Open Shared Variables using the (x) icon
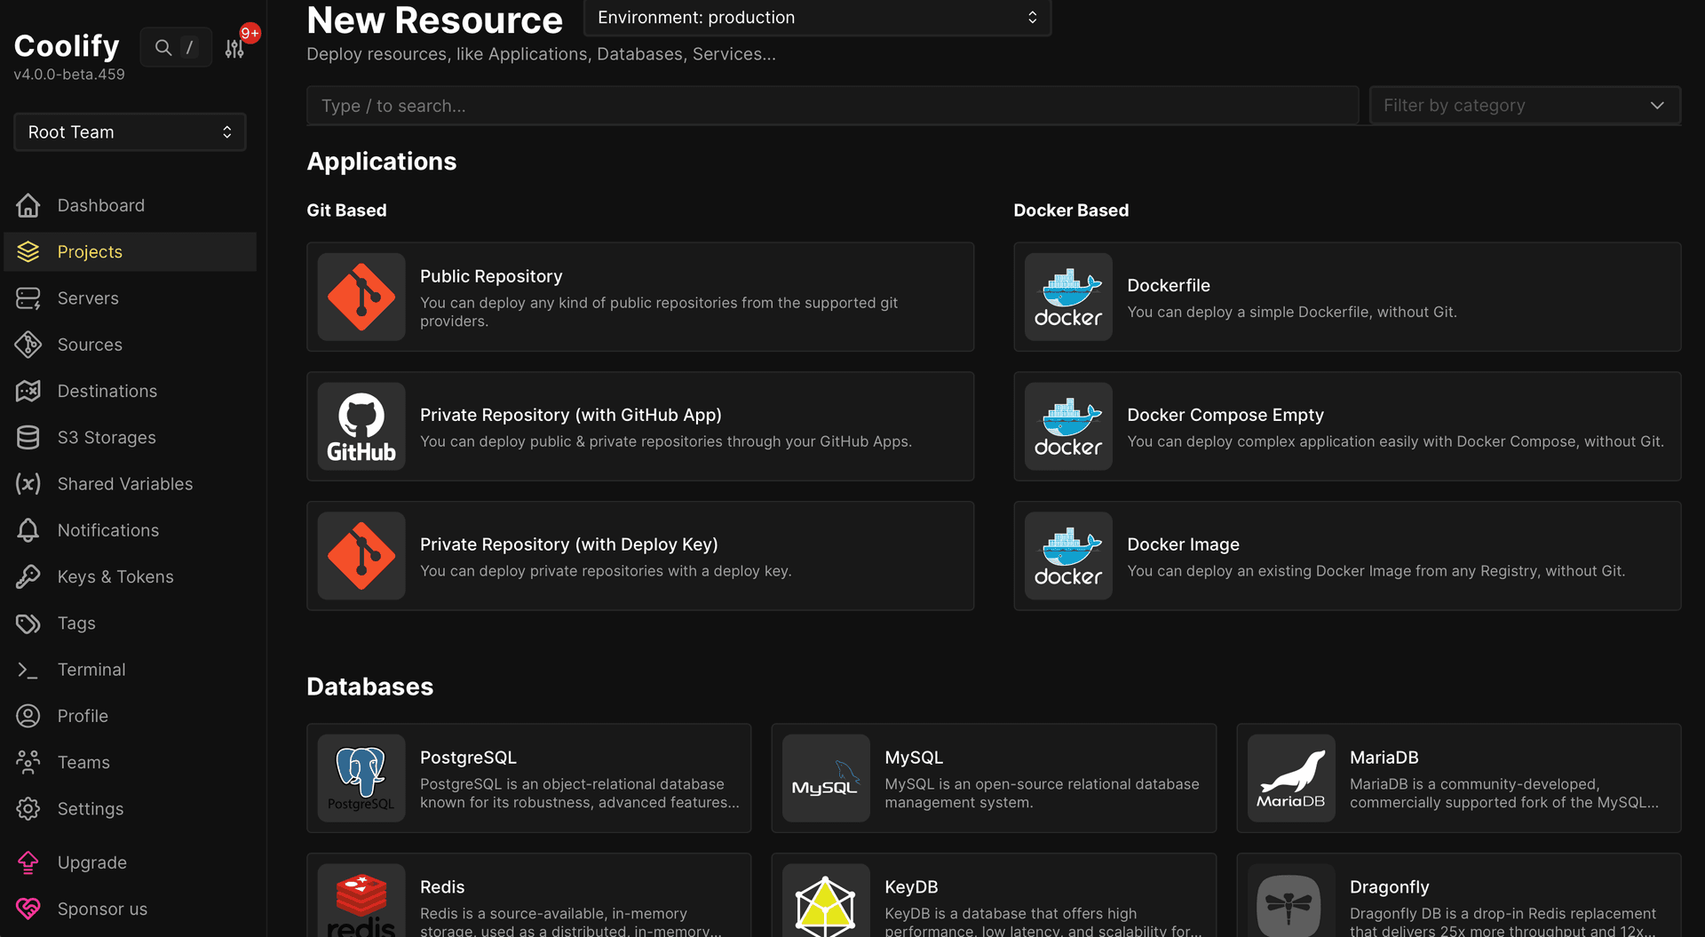Screen dimensions: 1705x937 [x=28, y=483]
